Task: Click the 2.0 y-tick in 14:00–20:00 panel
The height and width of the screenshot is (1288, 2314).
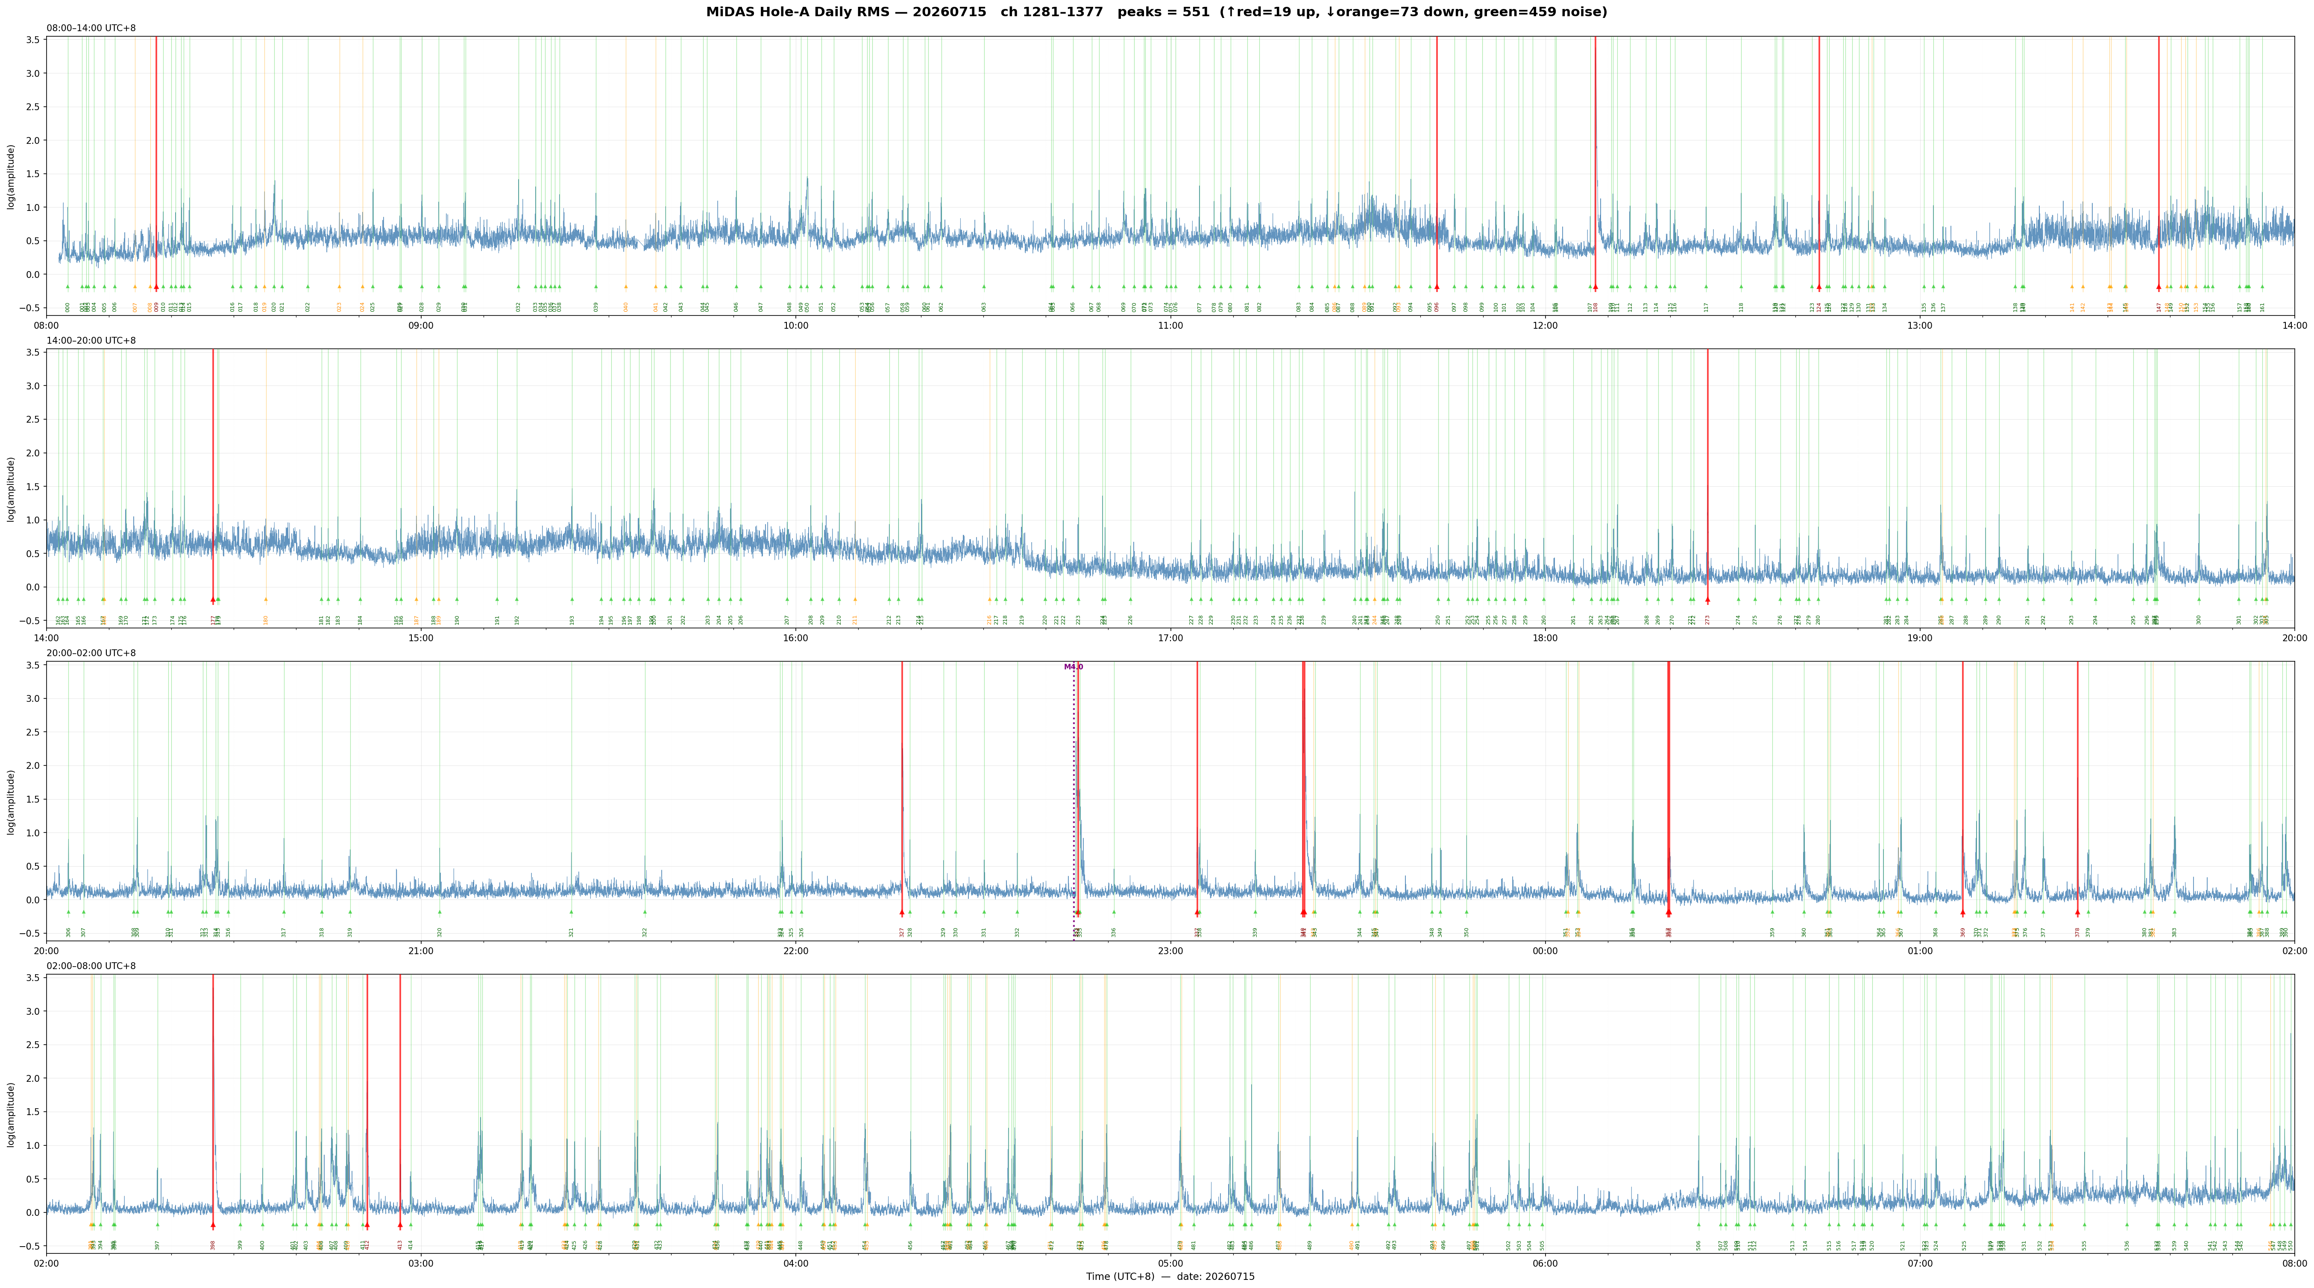Action: coord(32,453)
